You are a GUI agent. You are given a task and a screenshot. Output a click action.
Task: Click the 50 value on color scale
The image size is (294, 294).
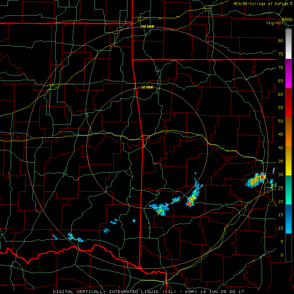pos(281,121)
